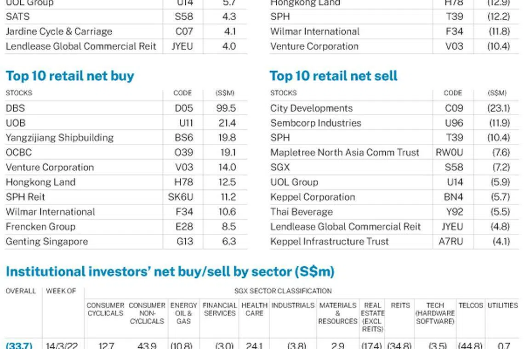Click the Financial Services sector column header
The image size is (524, 349).
220,309
